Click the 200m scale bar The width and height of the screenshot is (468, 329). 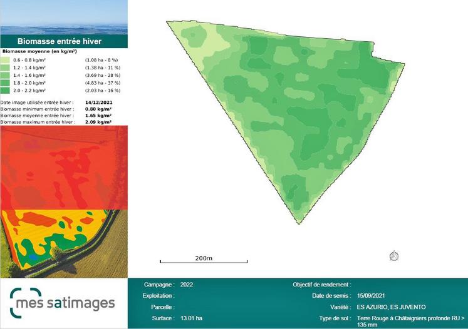coord(204,259)
